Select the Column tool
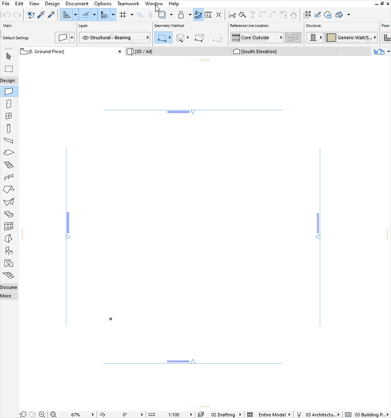The width and height of the screenshot is (391, 418). pyautogui.click(x=9, y=129)
